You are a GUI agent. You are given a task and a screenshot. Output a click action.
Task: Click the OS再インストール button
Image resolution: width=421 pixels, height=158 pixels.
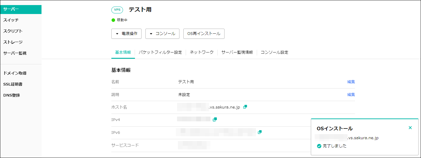coord(204,34)
